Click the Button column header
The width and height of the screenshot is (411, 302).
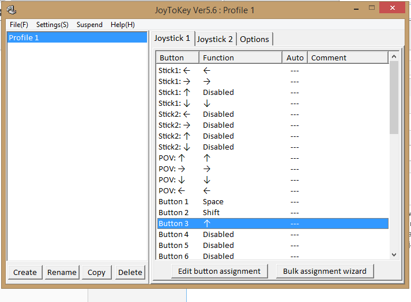click(178, 58)
